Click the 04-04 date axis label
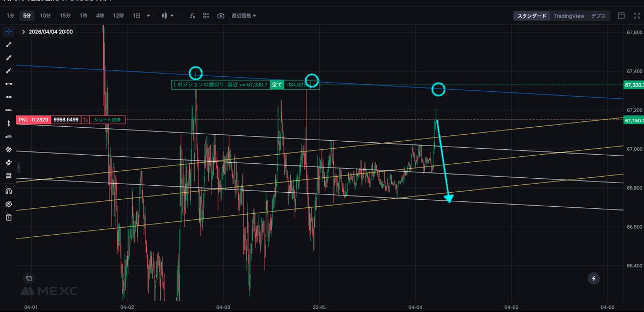644x312 pixels. (415, 308)
